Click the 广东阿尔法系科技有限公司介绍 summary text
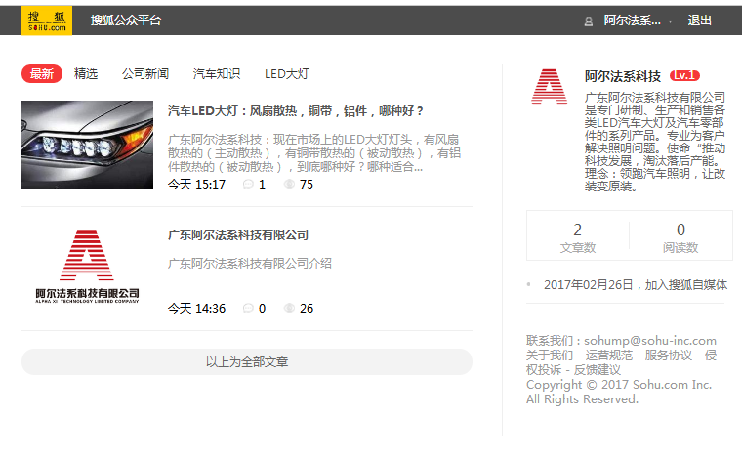The width and height of the screenshot is (742, 461). point(249,263)
